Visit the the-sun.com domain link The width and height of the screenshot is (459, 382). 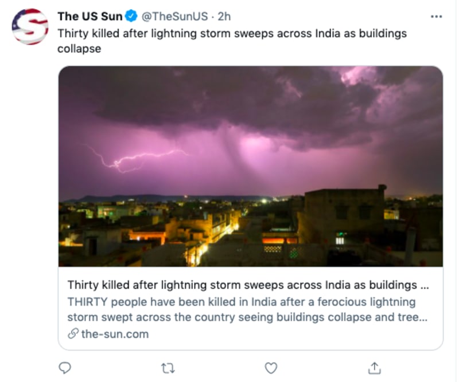pyautogui.click(x=115, y=334)
